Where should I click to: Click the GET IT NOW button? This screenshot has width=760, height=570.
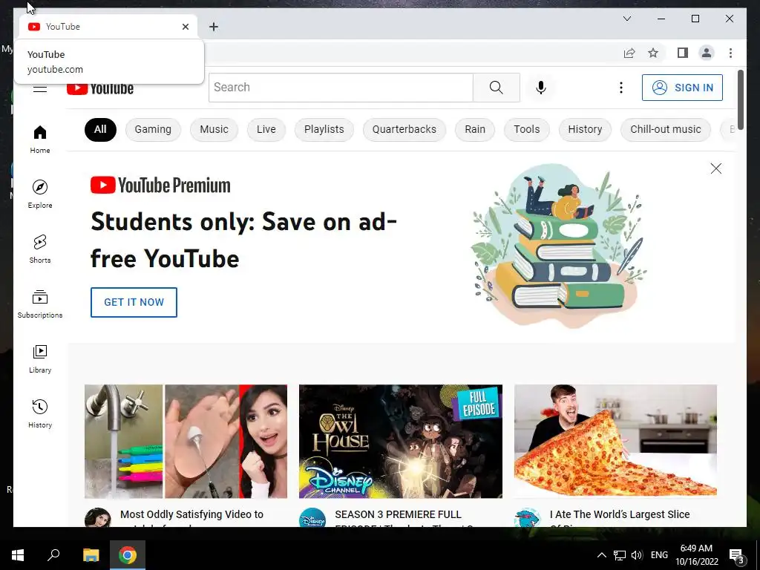[x=134, y=303]
